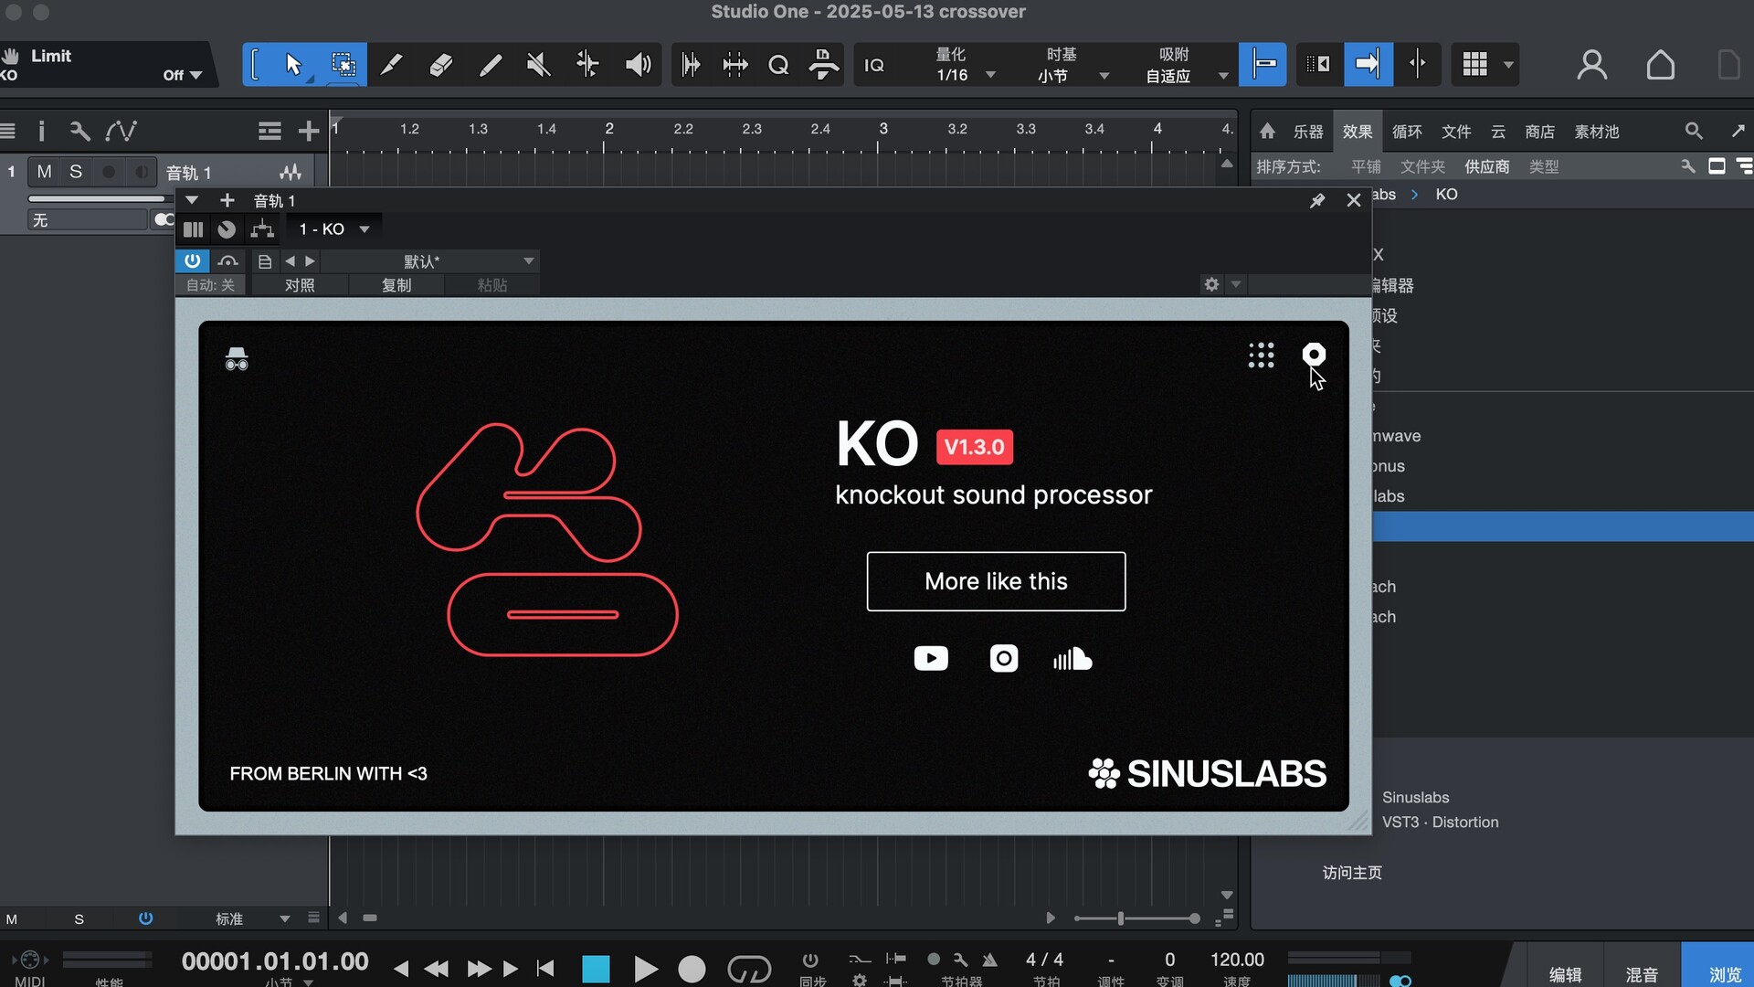Mute track 音轨 1
Viewport: 1754px width, 987px height.
click(44, 172)
